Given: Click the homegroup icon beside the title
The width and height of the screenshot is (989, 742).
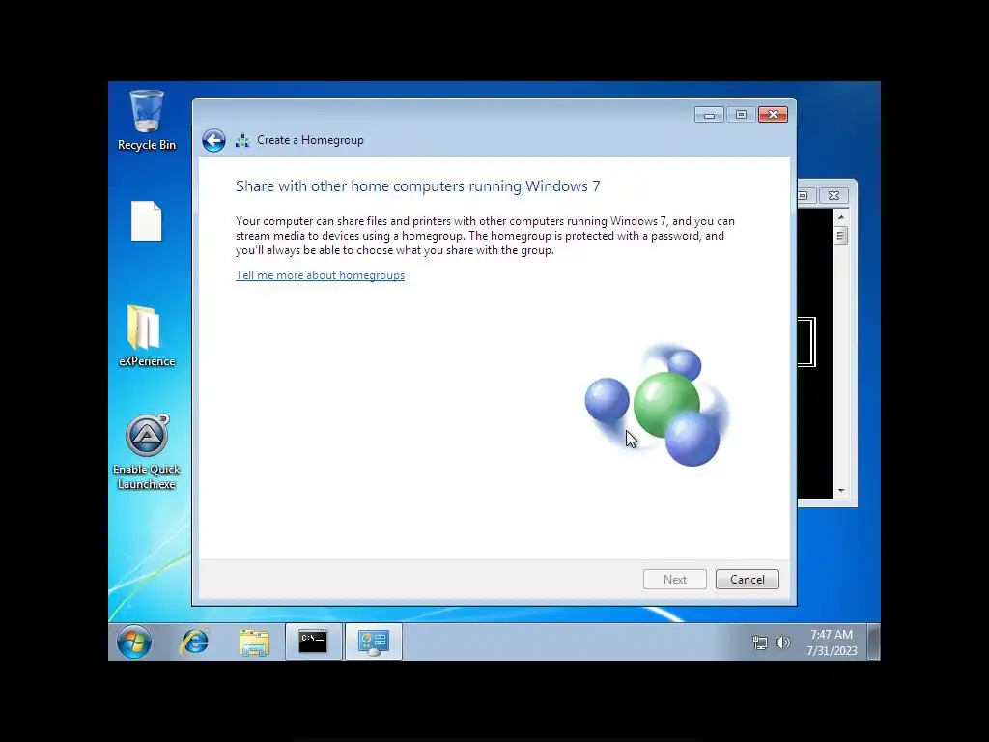Looking at the screenshot, I should (x=242, y=140).
